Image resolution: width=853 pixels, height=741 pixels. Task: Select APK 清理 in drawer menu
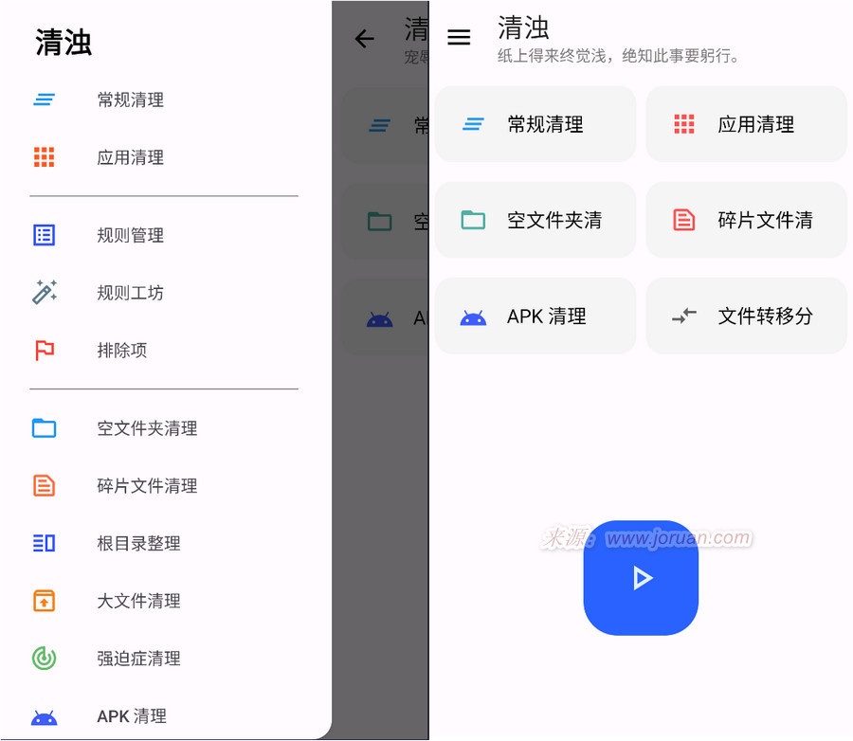(x=132, y=716)
